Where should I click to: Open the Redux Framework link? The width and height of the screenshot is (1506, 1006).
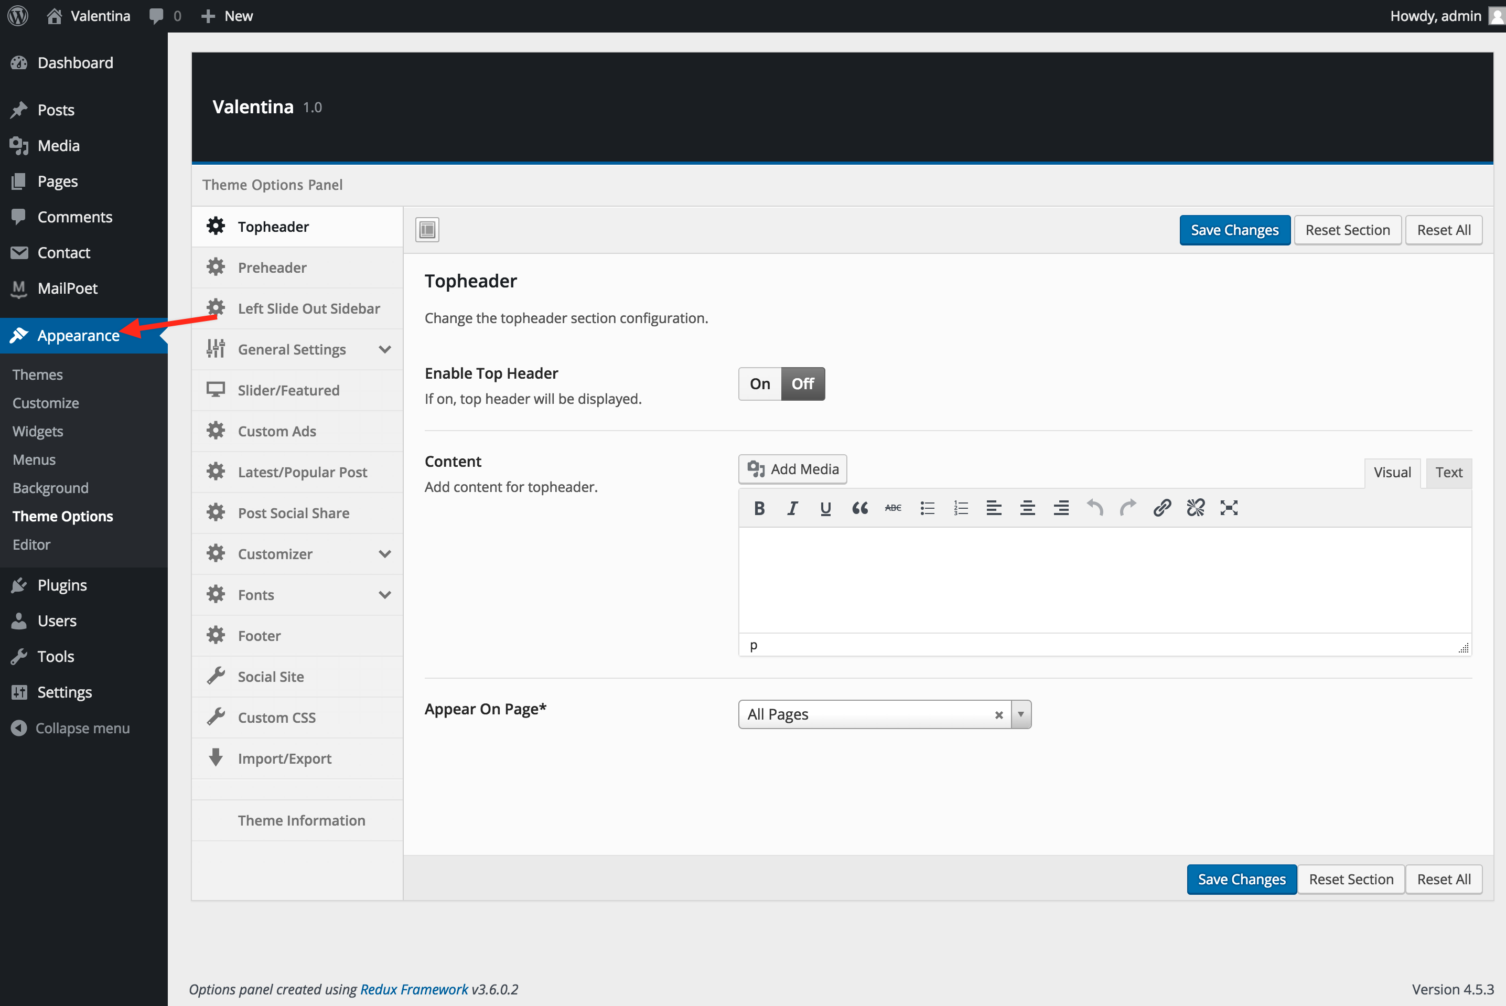click(x=414, y=989)
